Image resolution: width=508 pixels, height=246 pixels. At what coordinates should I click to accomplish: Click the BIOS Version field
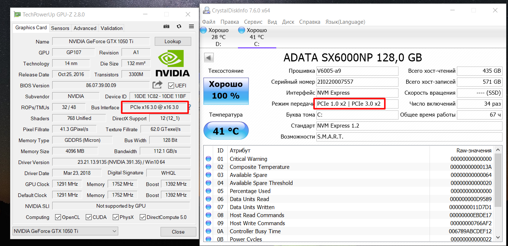[101, 85]
